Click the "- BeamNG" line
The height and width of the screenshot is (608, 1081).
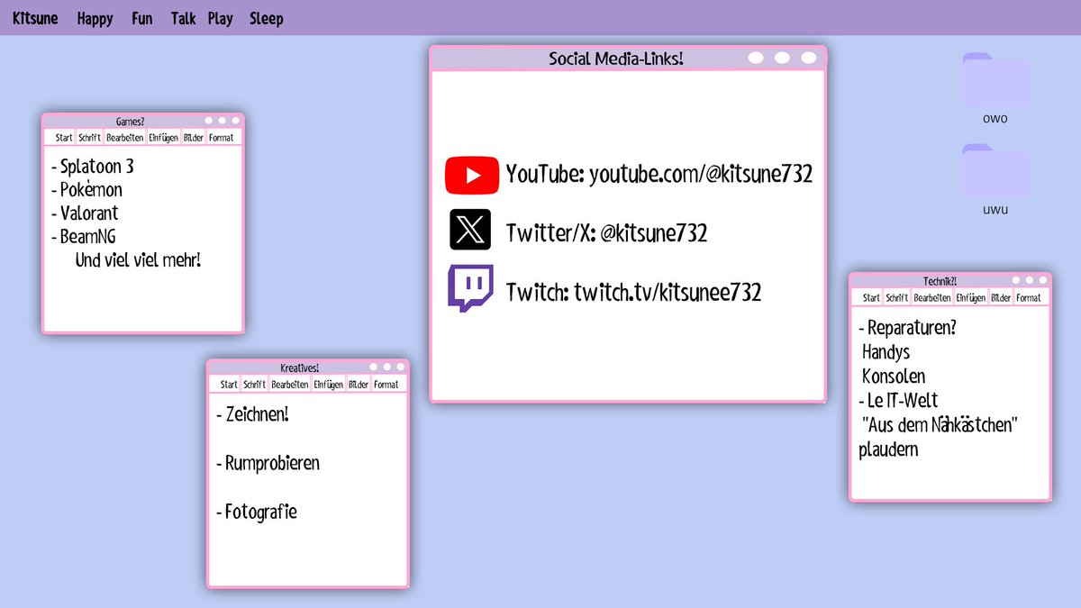tap(83, 237)
